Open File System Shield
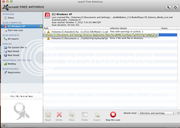This screenshot has width=180, height=128. click(17, 47)
